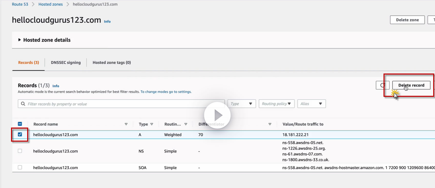The width and height of the screenshot is (435, 188).
Task: Uncheck the Weighted A record checkbox
Action: coord(20,134)
